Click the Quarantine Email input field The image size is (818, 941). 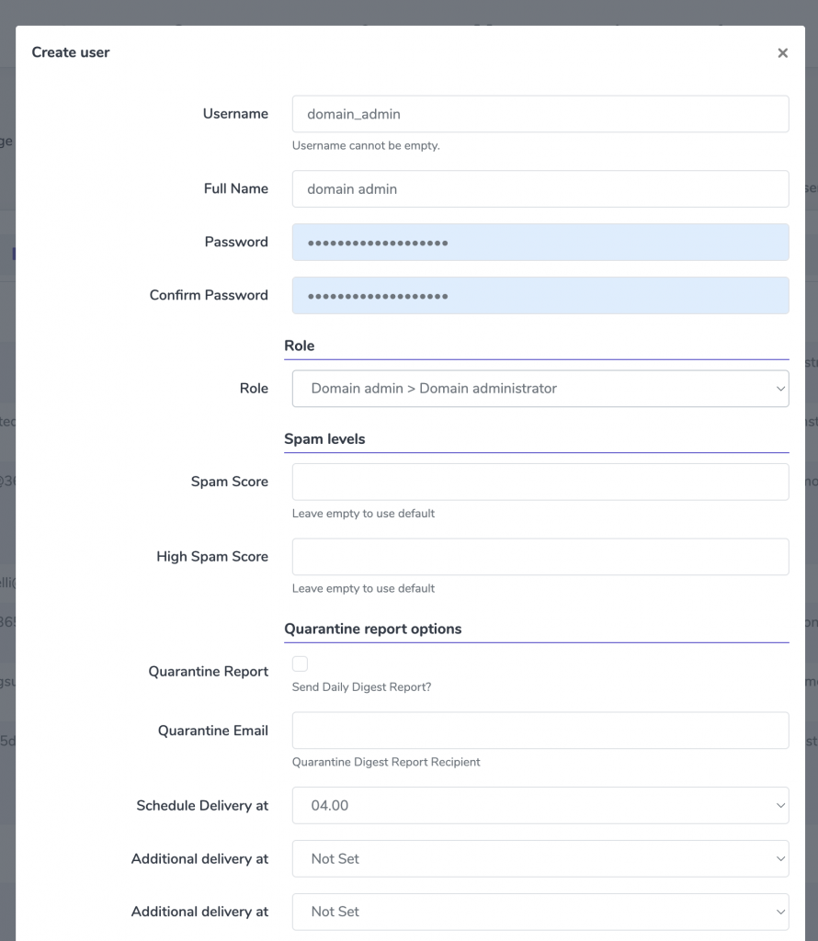click(540, 731)
